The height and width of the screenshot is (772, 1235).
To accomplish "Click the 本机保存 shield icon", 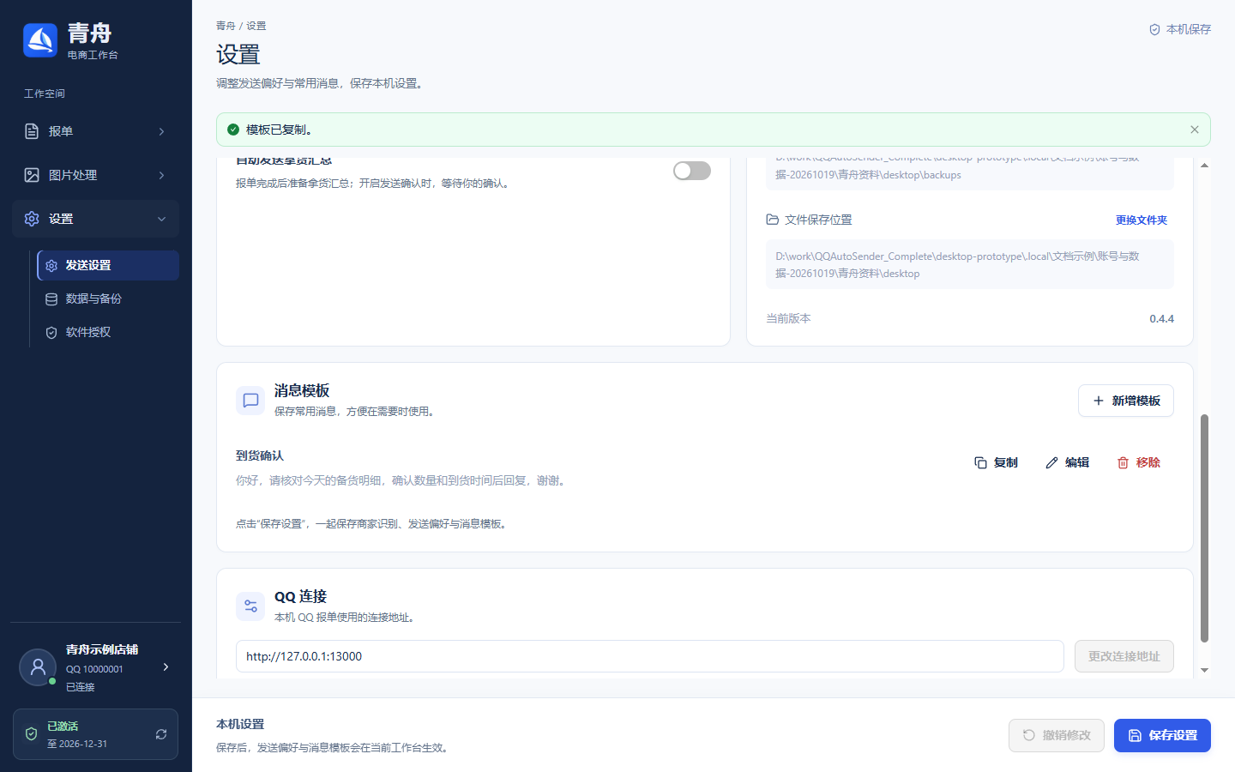I will pyautogui.click(x=1154, y=29).
